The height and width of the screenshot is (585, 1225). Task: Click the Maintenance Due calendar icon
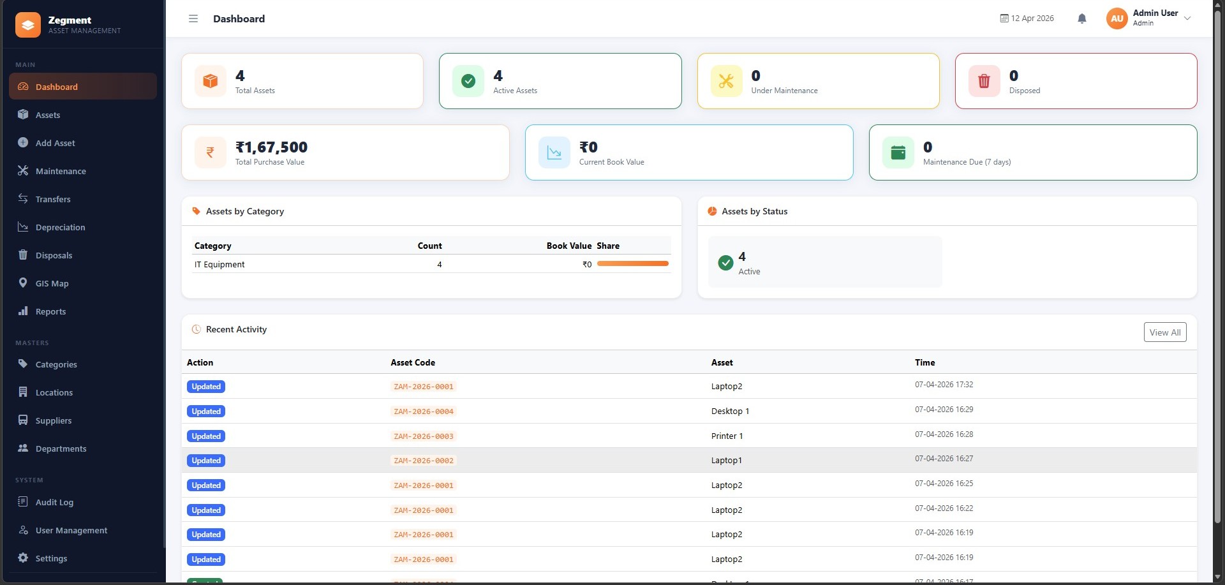pos(898,152)
